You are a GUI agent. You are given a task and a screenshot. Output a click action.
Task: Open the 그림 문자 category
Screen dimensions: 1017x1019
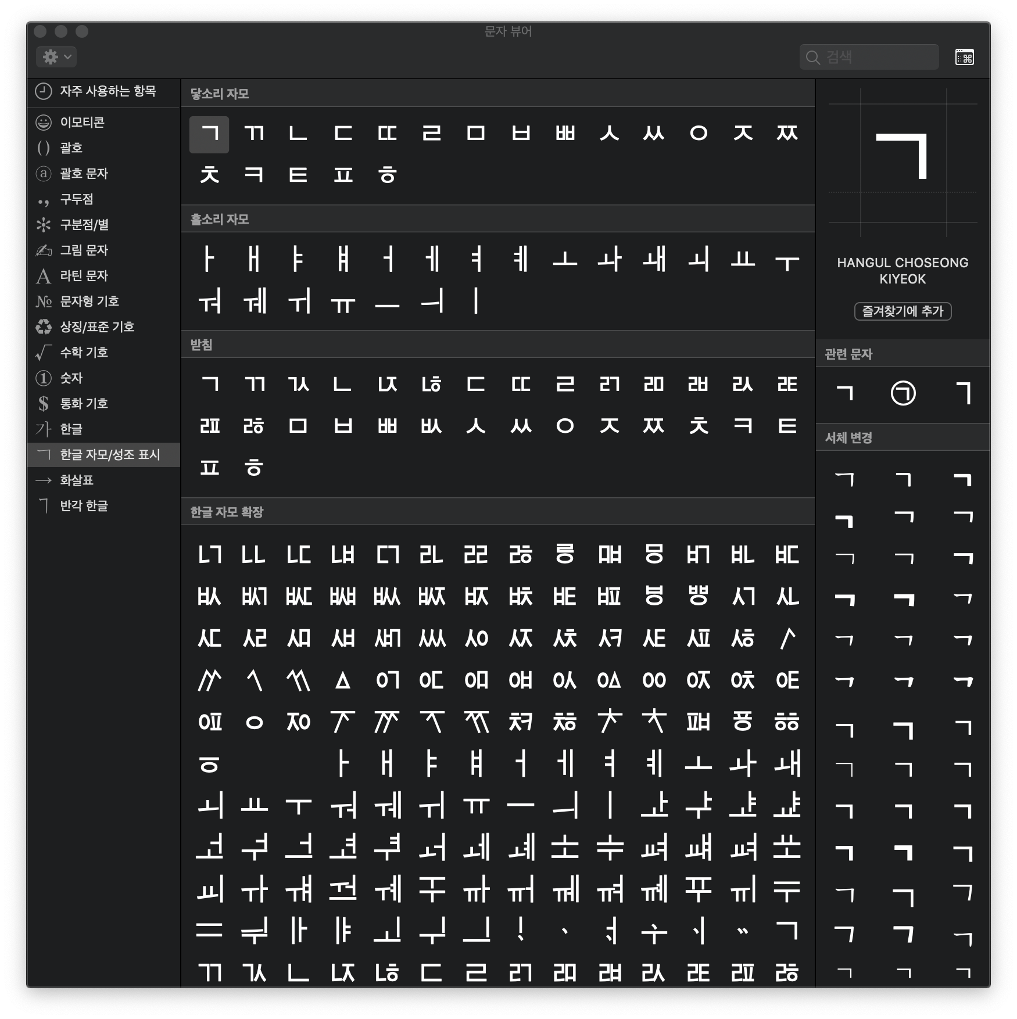tap(103, 250)
